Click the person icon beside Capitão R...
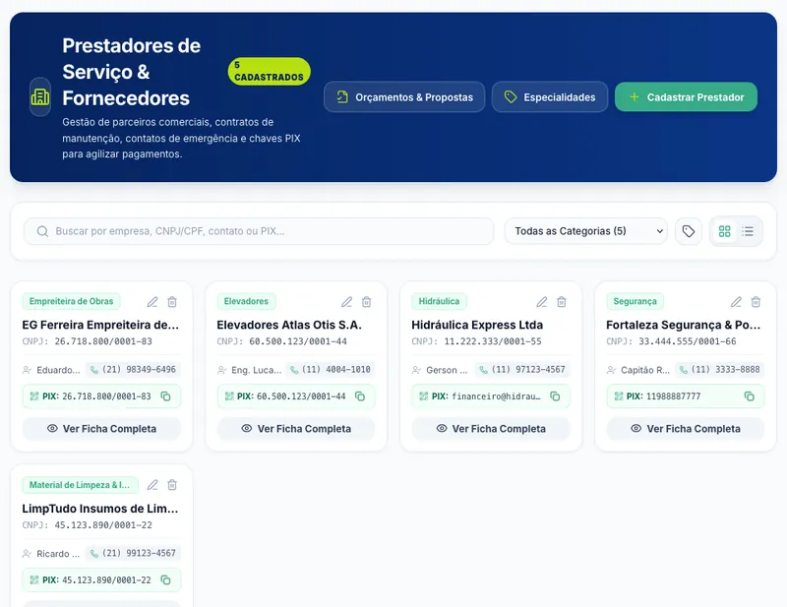787x607 pixels. pos(611,370)
